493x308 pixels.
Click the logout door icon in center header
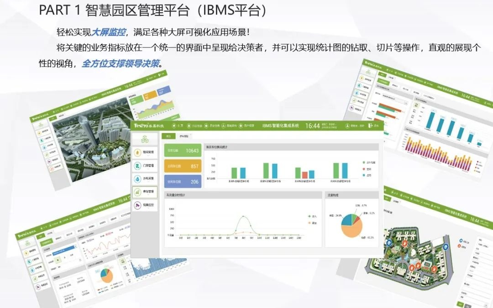coord(371,126)
